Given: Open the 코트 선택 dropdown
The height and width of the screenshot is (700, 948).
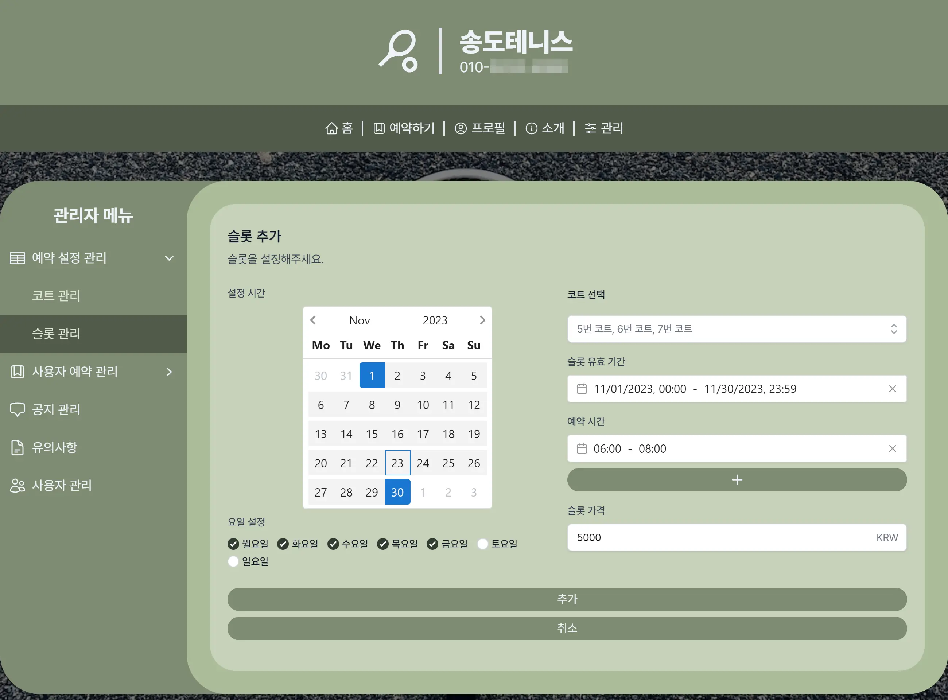Looking at the screenshot, I should click(737, 329).
